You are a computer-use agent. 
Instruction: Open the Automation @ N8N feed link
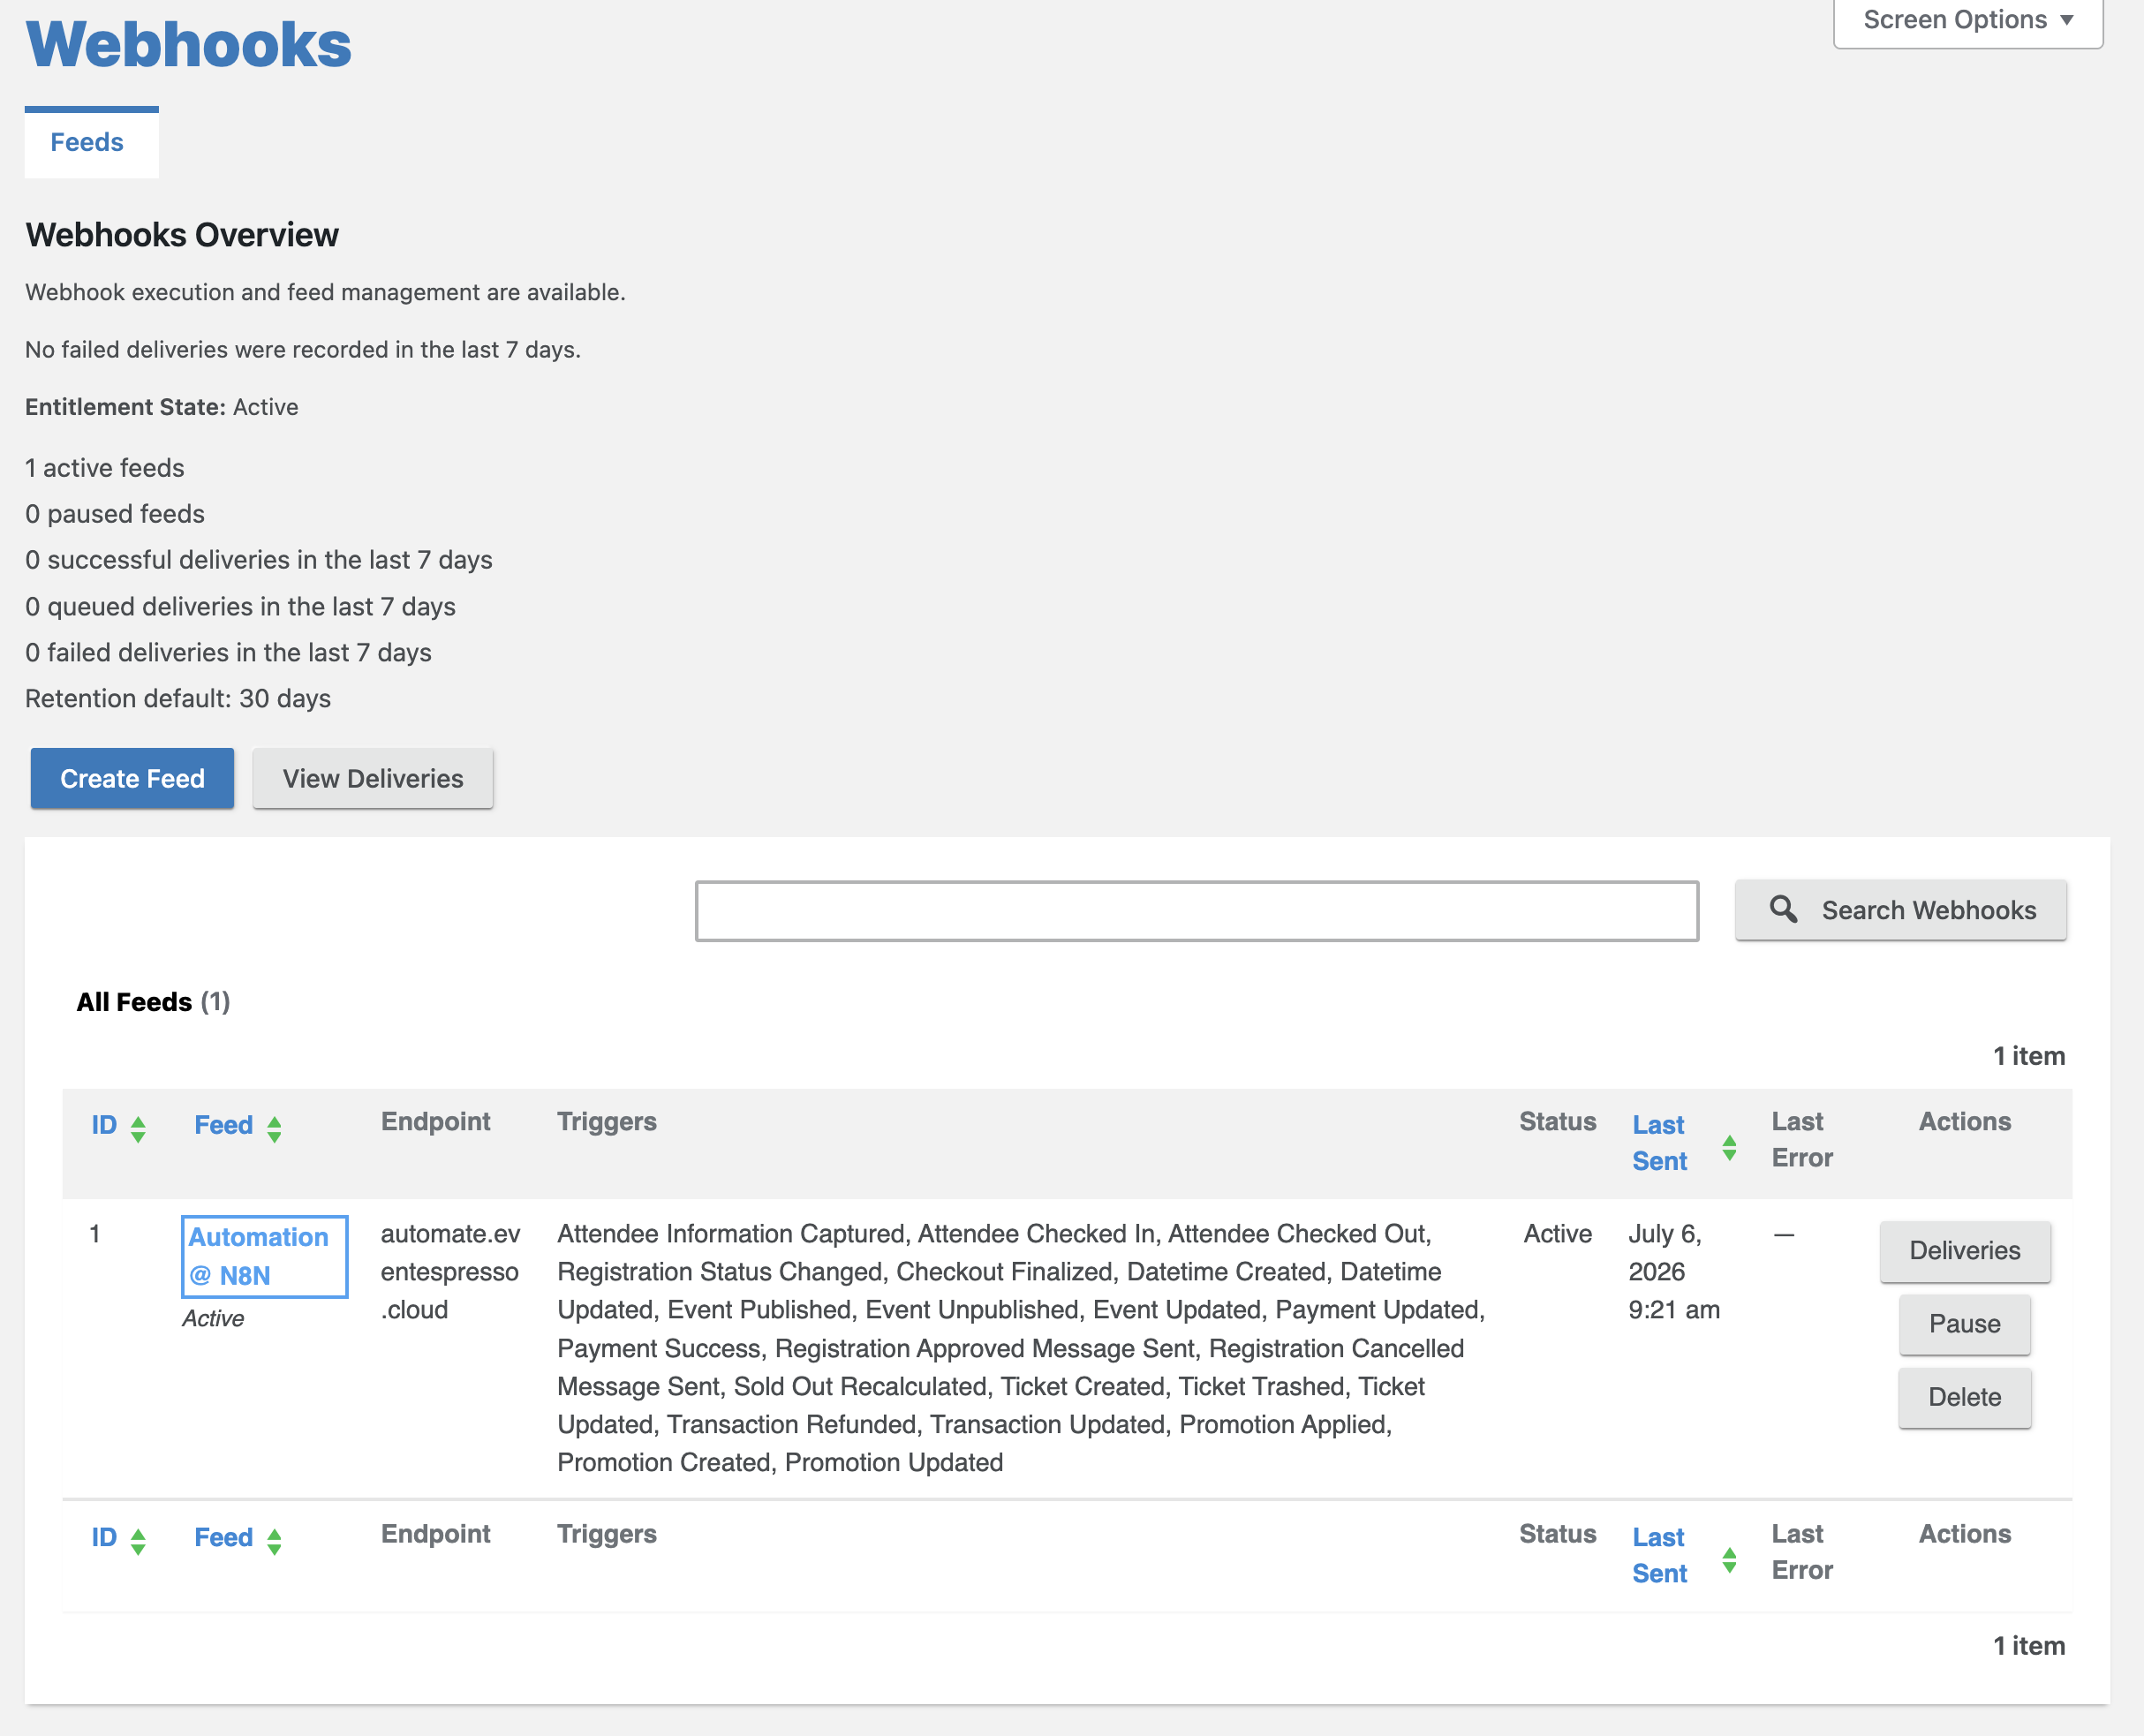tap(258, 1256)
